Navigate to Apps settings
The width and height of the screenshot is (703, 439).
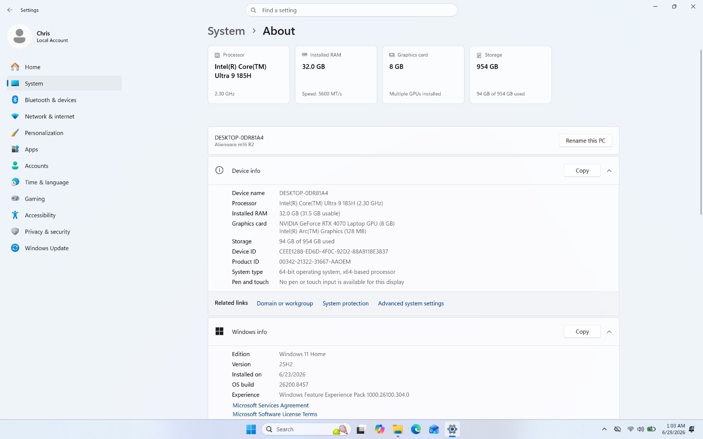coord(65,149)
